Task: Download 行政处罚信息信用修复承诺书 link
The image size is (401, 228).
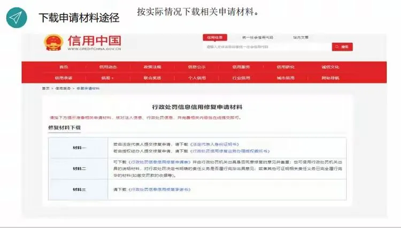Action: (159, 189)
